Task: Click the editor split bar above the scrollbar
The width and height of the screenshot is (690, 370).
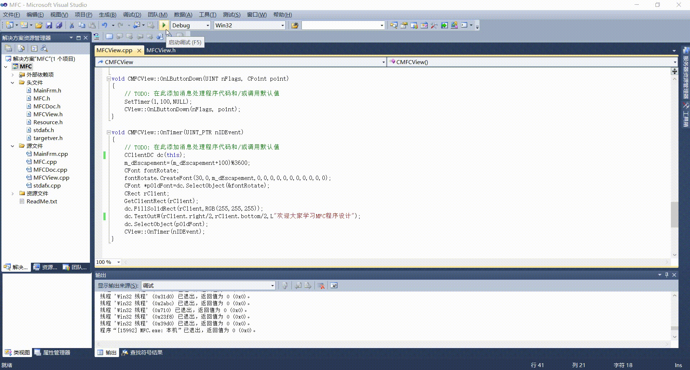Action: point(675,72)
